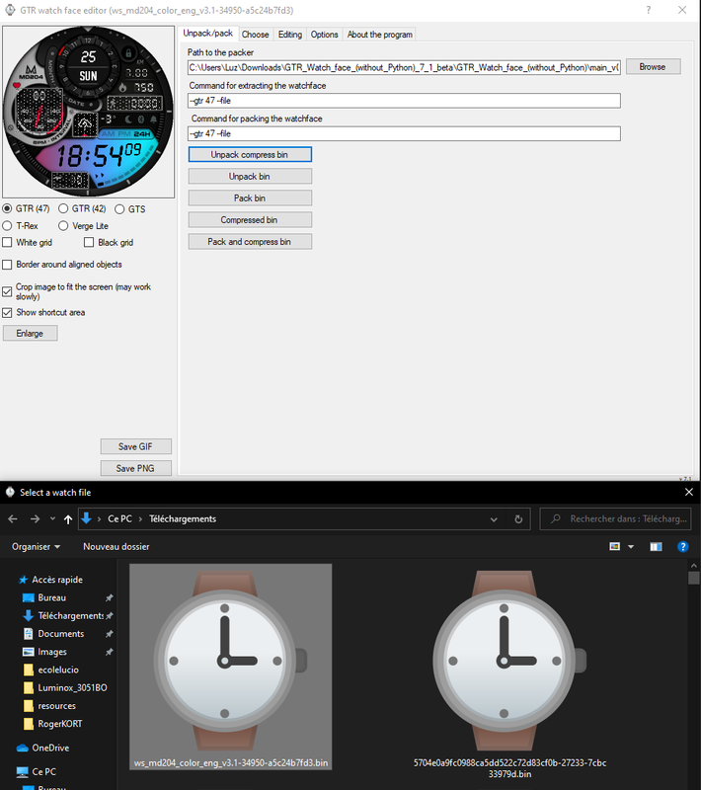Click the extracting command input field
This screenshot has width=701, height=790.
tap(404, 101)
